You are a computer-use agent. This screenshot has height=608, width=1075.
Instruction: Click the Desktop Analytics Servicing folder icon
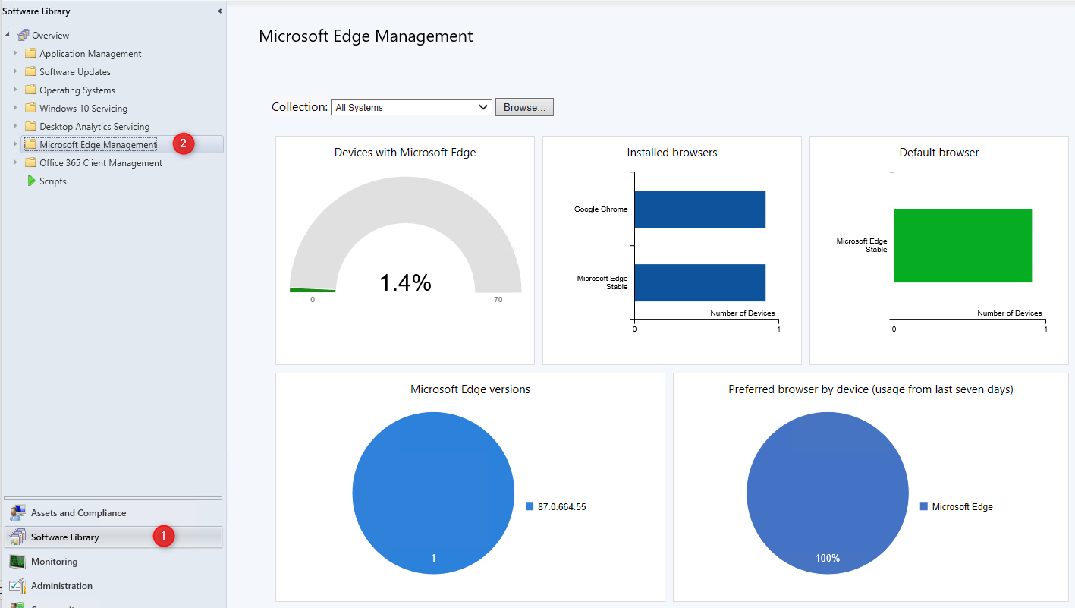[x=30, y=126]
